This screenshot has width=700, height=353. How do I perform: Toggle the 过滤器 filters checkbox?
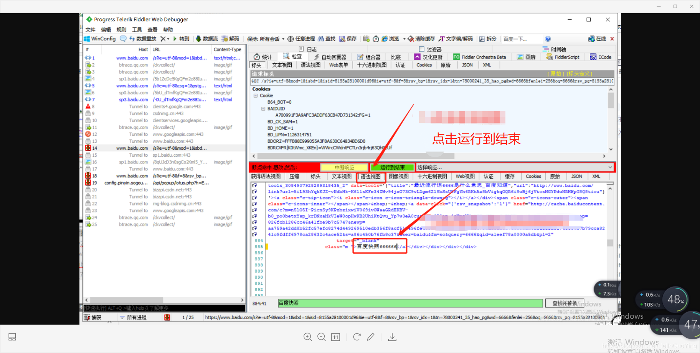tap(421, 49)
